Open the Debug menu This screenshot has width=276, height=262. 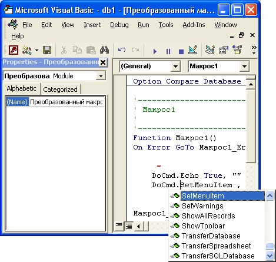pos(119,25)
